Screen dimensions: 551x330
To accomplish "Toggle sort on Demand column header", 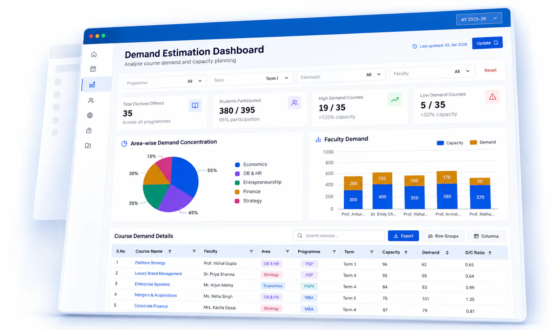I will pyautogui.click(x=447, y=252).
